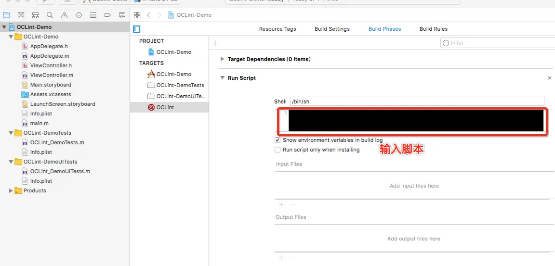Image resolution: width=555 pixels, height=266 pixels.
Task: Select the OCLint aggregate target
Action: [170, 107]
